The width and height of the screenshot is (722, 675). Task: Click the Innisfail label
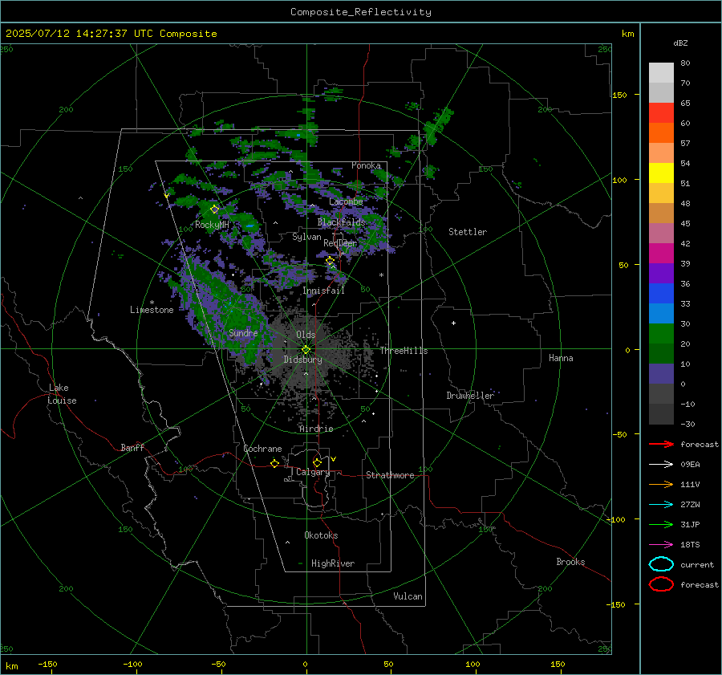323,291
